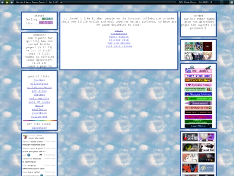The width and height of the screenshot is (234, 176).
Task: Click the green cat eye stamp
Action: pyautogui.click(x=190, y=148)
